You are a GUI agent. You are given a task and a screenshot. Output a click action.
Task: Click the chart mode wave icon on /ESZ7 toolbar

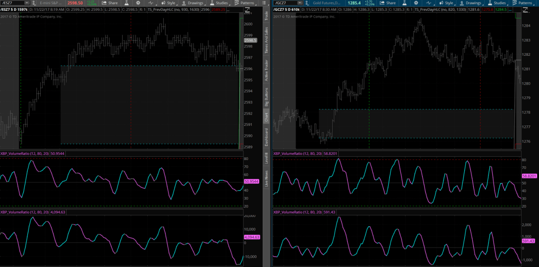(x=150, y=3)
